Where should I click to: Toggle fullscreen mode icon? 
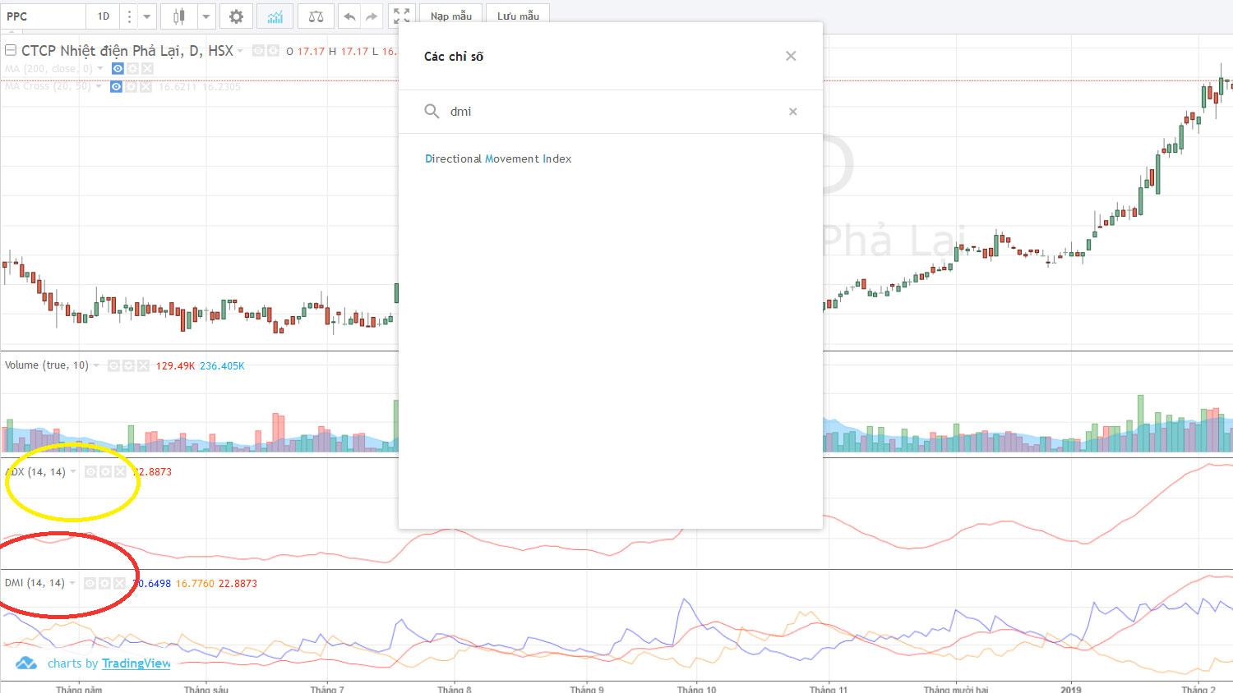pos(401,16)
